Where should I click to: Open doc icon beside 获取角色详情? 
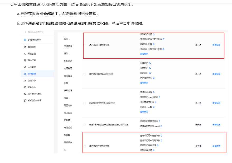tap(154, 150)
